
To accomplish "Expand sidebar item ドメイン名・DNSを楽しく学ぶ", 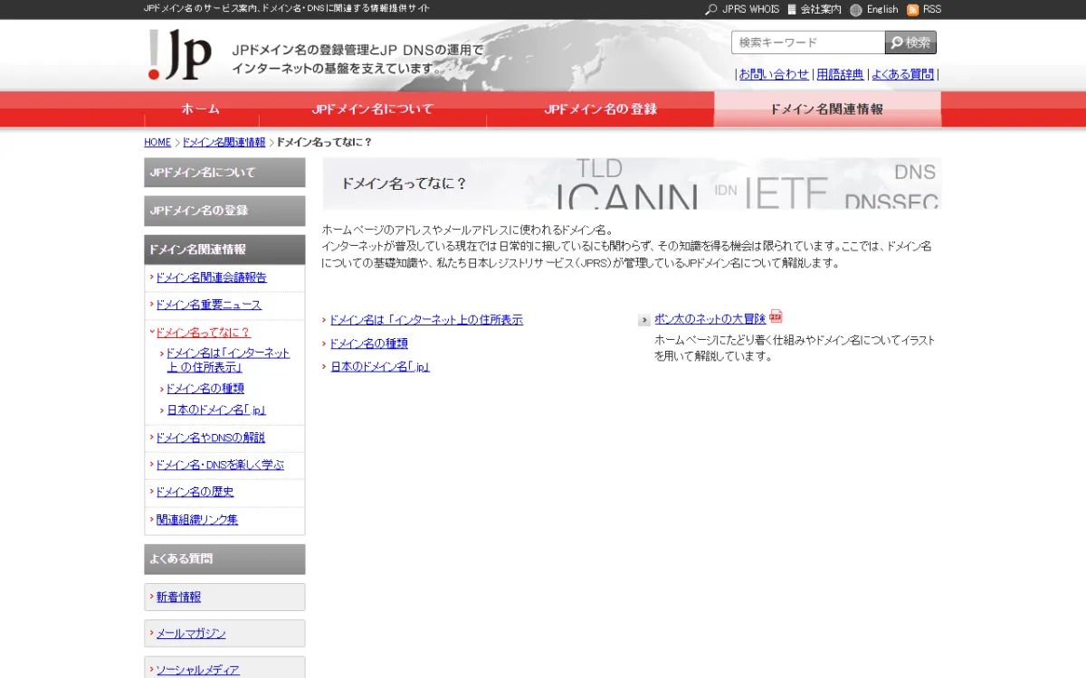I will click(x=220, y=465).
